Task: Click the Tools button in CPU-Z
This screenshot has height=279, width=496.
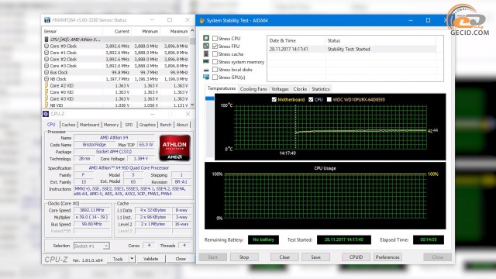Action: [118, 259]
